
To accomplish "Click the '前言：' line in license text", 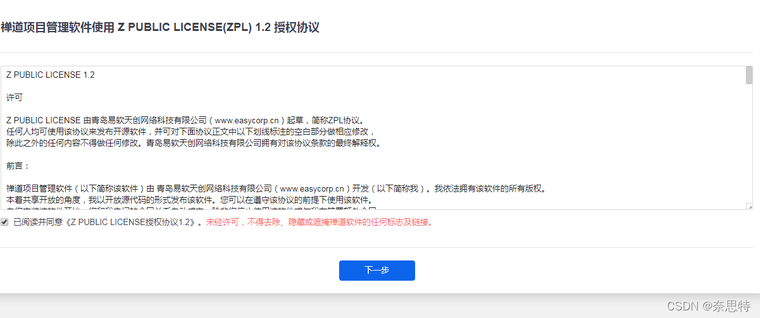I will point(18,166).
